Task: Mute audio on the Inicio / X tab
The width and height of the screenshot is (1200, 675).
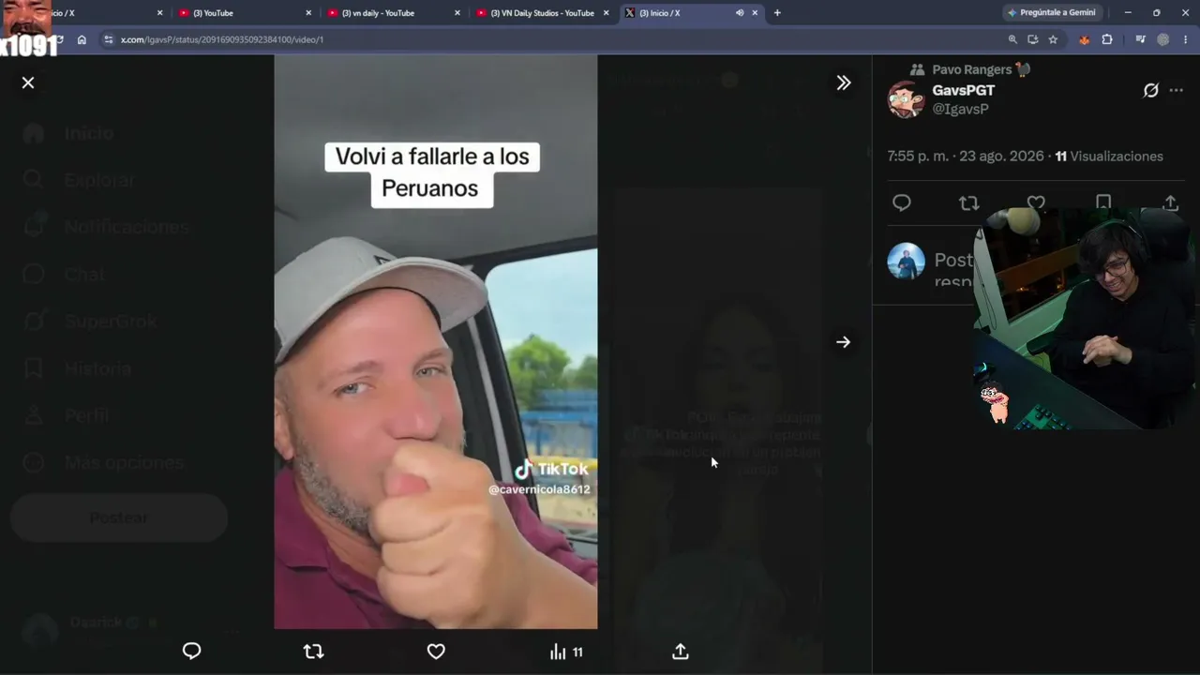Action: click(740, 13)
